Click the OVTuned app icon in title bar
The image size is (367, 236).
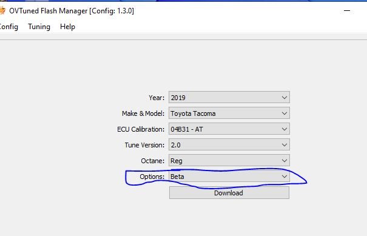coord(2,11)
